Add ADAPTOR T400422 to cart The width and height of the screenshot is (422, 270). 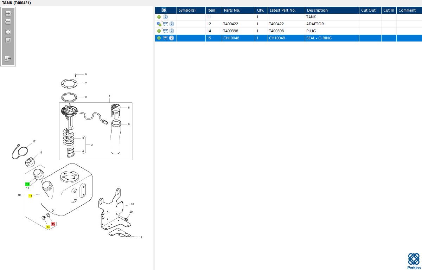click(x=165, y=24)
